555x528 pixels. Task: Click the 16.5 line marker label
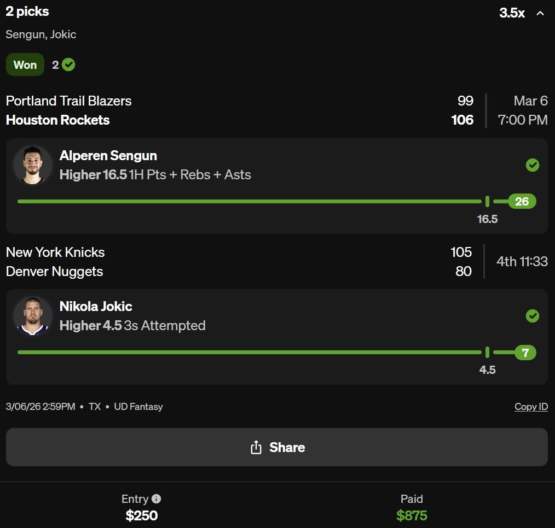(x=487, y=219)
